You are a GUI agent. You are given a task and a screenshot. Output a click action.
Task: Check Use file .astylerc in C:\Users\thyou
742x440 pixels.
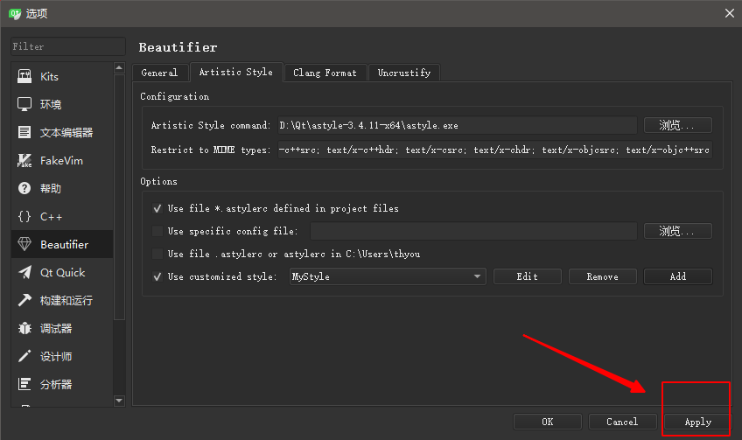(157, 255)
